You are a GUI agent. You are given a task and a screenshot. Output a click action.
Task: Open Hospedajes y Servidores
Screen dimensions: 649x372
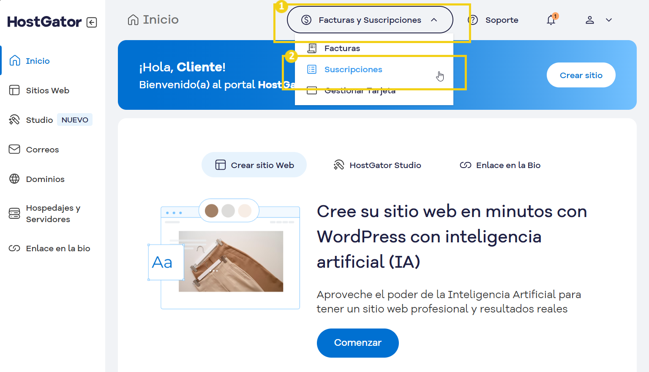[x=53, y=214]
